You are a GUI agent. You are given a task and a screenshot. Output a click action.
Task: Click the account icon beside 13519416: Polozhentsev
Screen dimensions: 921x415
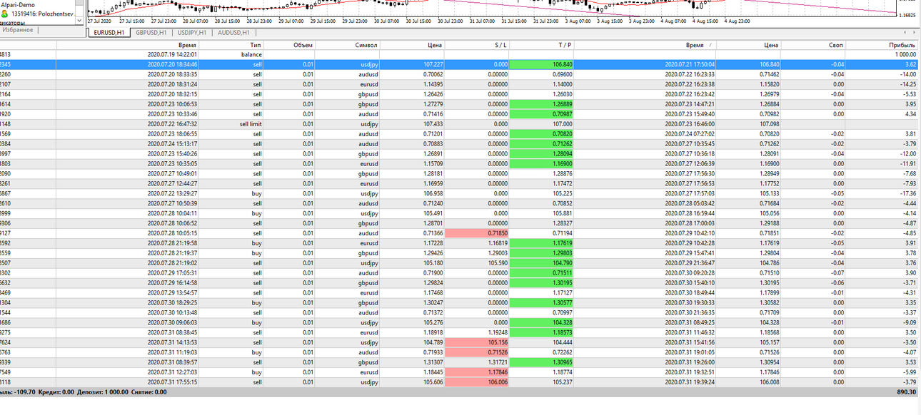[x=4, y=13]
